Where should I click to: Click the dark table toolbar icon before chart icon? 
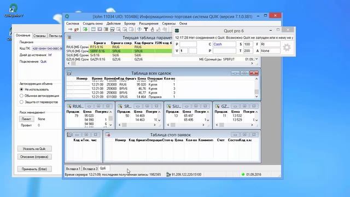106,29
